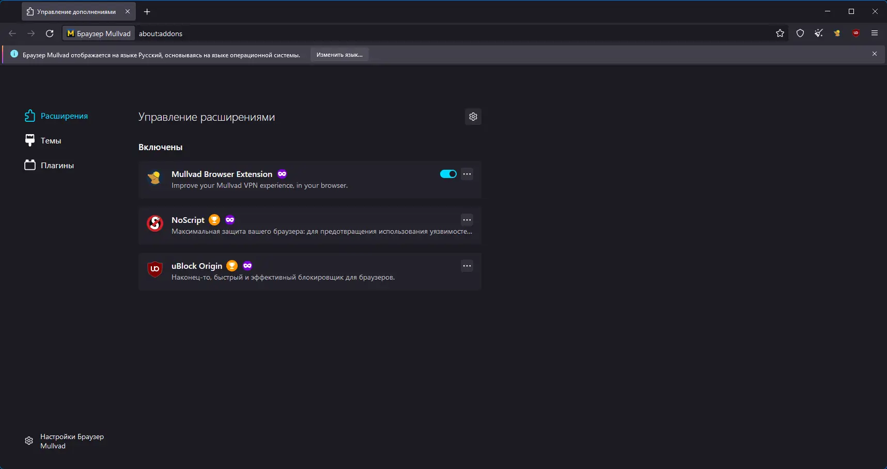The image size is (887, 469).
Task: Open the extensions tools gear menu
Action: coord(473,117)
